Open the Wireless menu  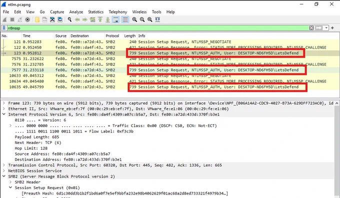(139, 12)
